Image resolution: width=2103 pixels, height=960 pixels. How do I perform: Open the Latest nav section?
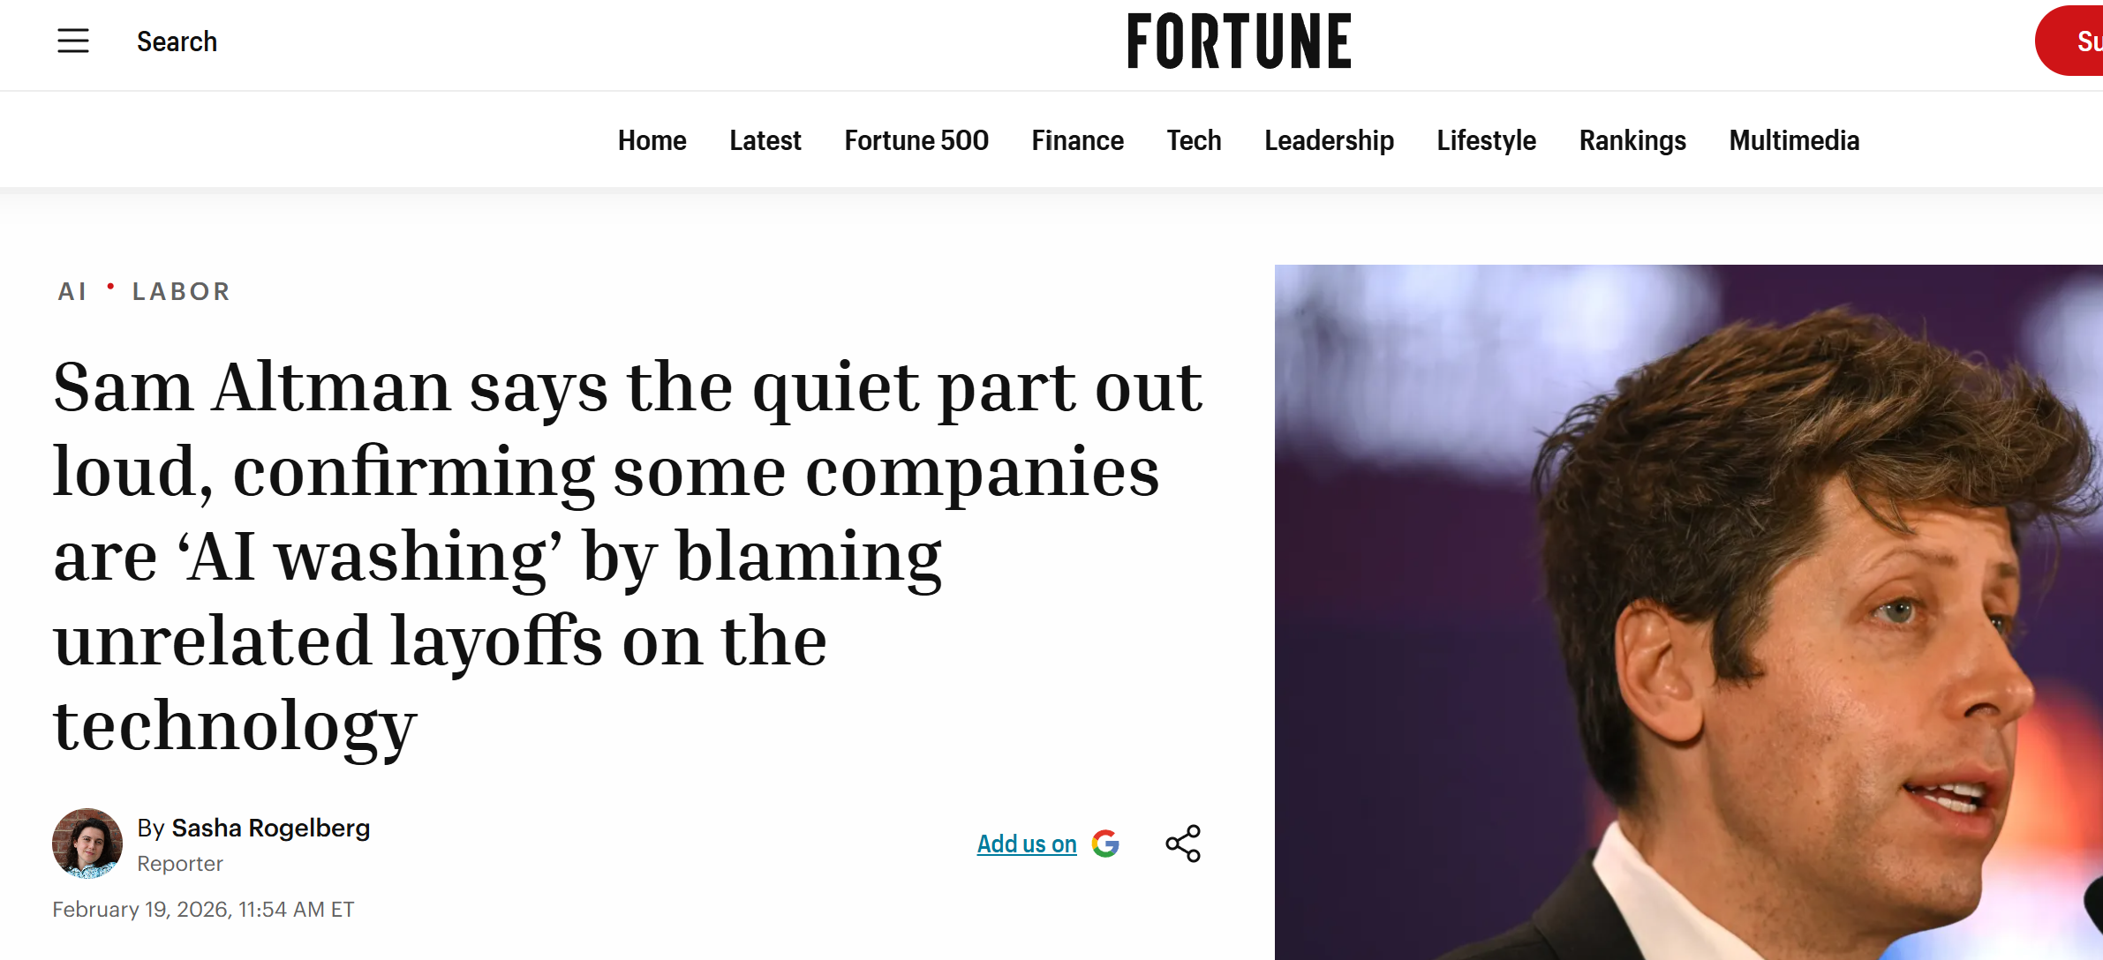tap(765, 140)
